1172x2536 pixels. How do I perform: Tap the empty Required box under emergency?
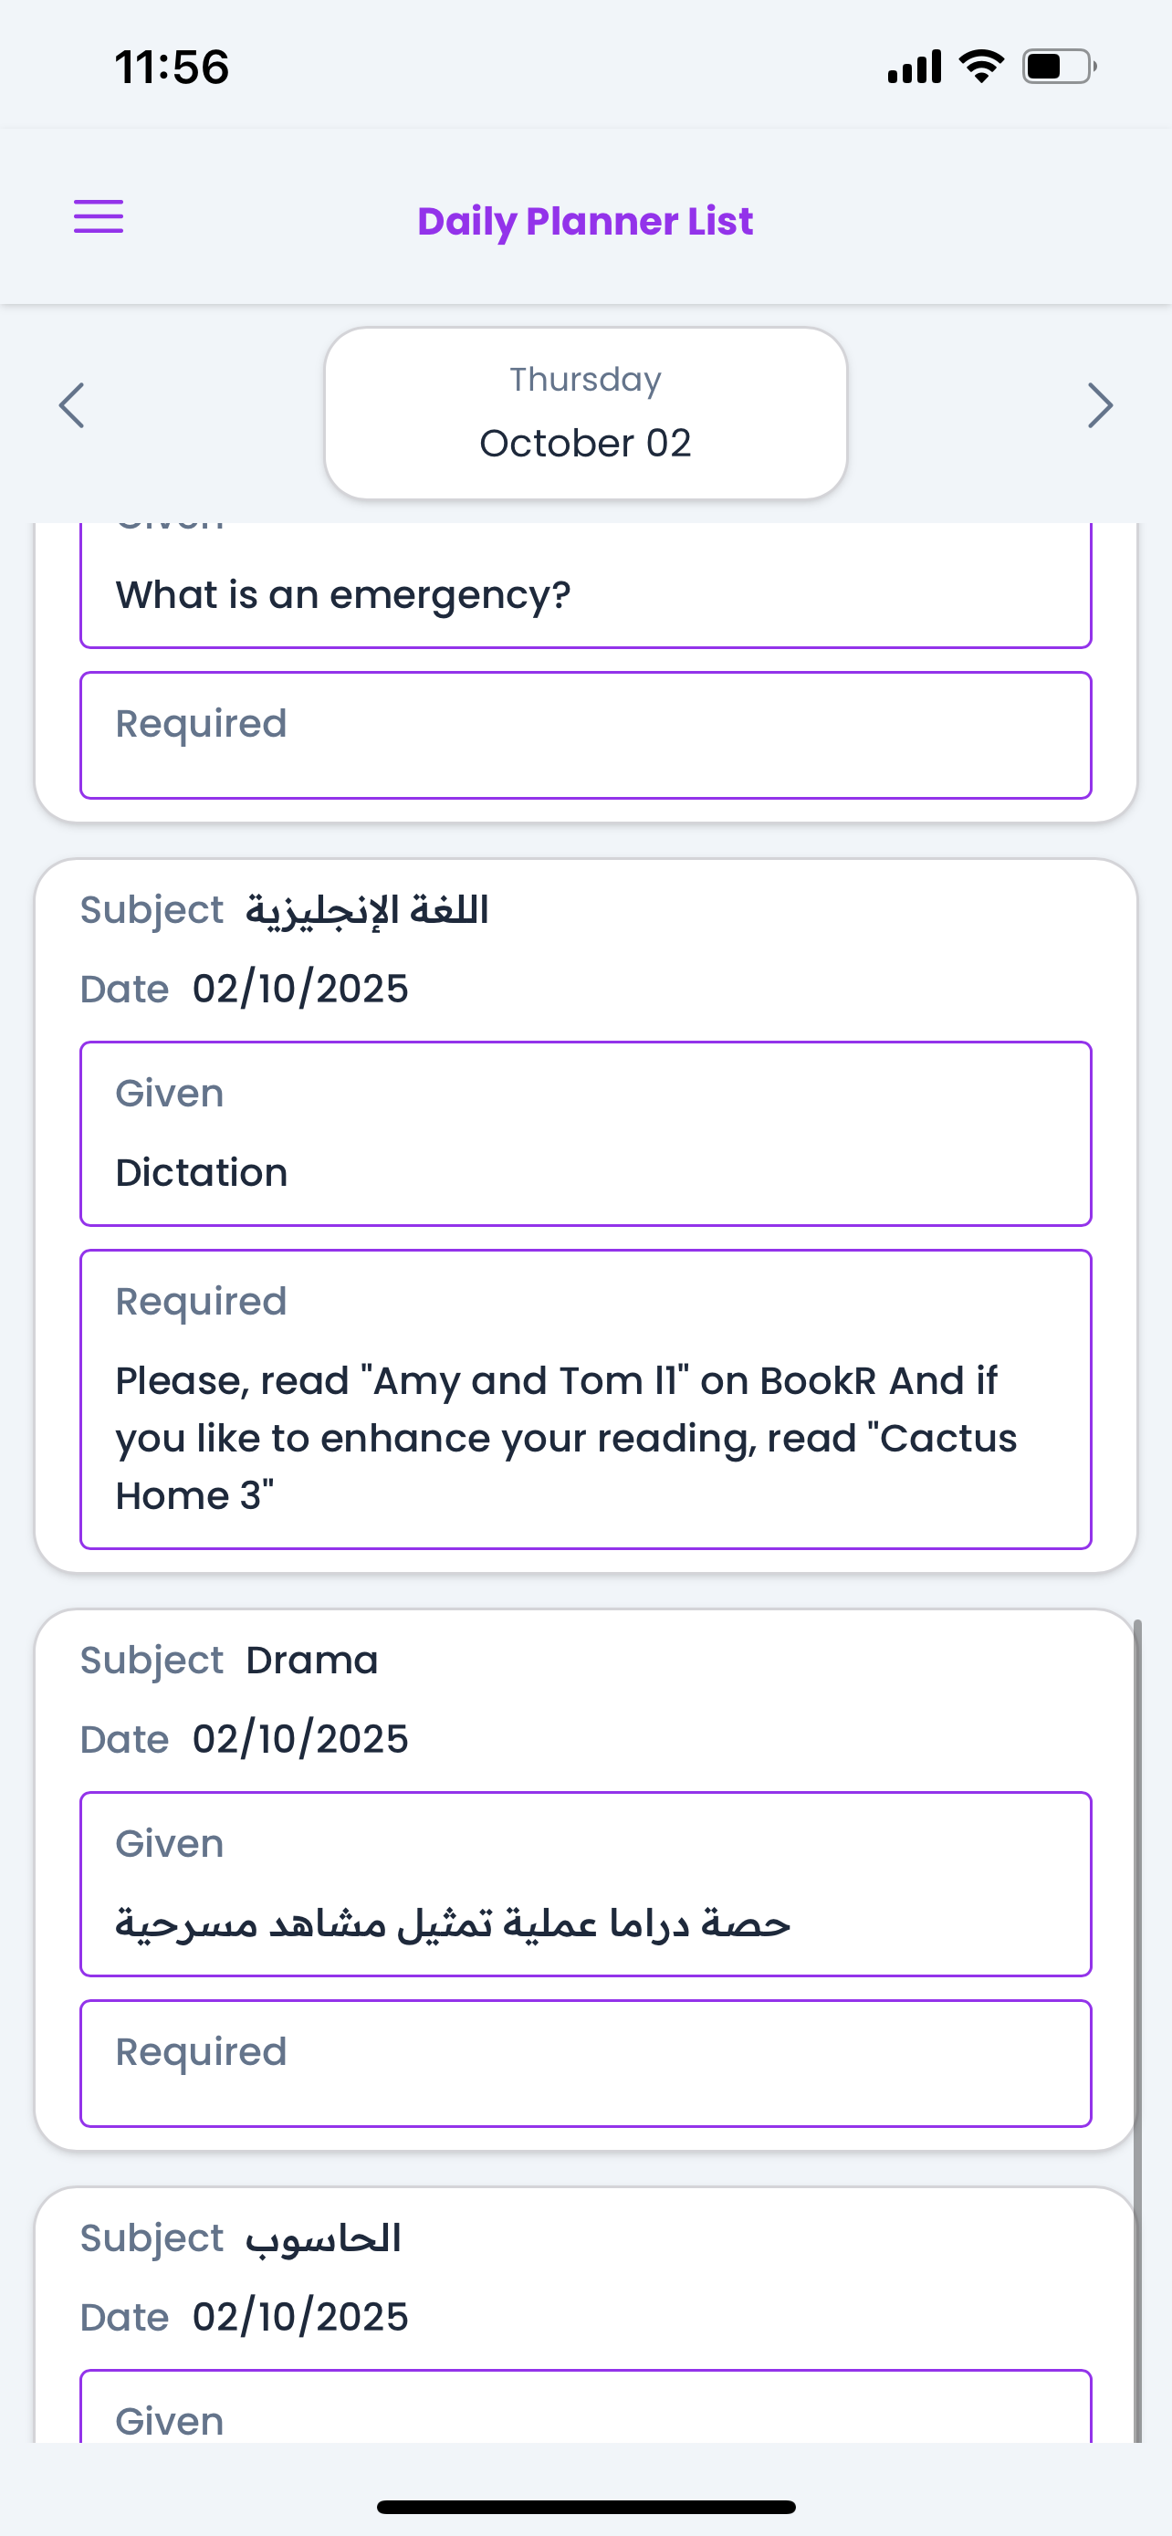(585, 734)
